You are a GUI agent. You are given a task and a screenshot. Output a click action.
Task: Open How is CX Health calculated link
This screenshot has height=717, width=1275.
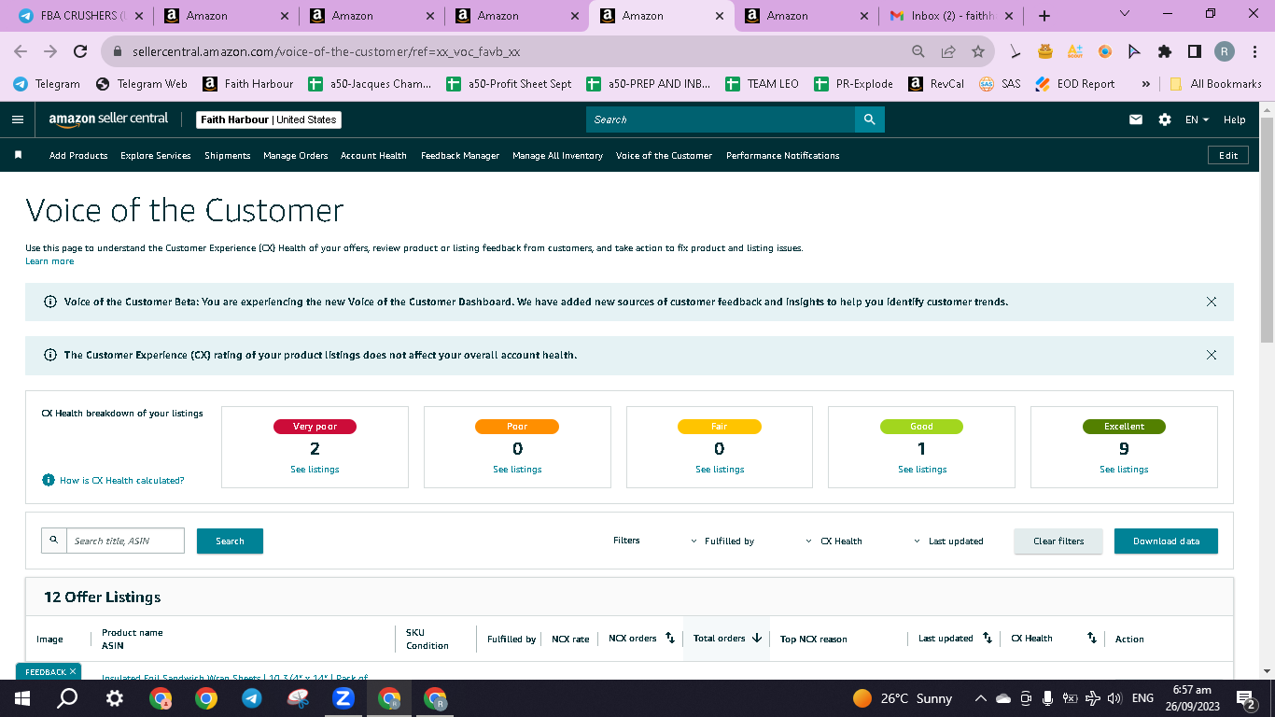click(121, 481)
